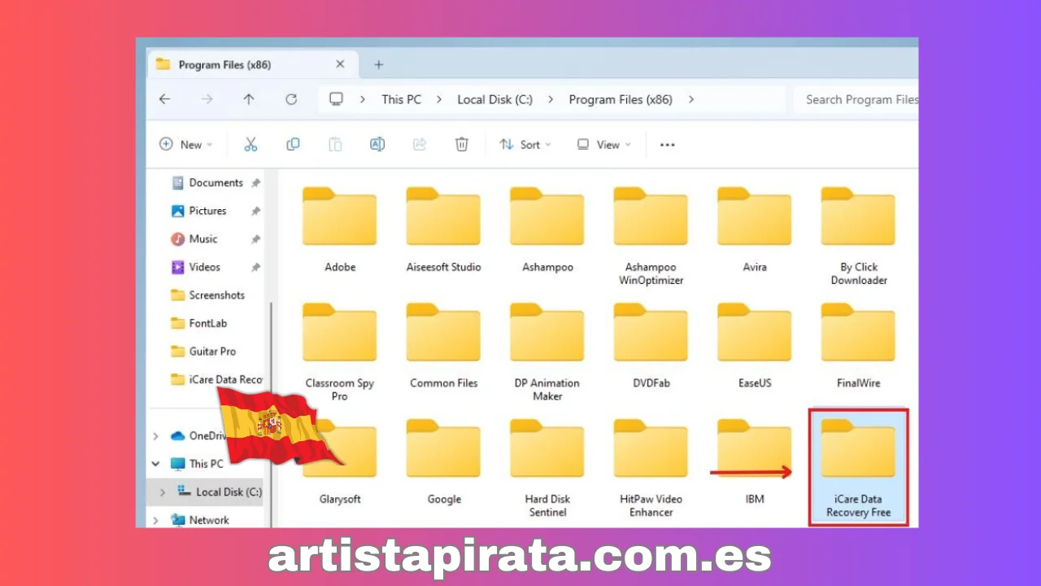The width and height of the screenshot is (1041, 586).
Task: Open the DVDFab folder
Action: 651,346
